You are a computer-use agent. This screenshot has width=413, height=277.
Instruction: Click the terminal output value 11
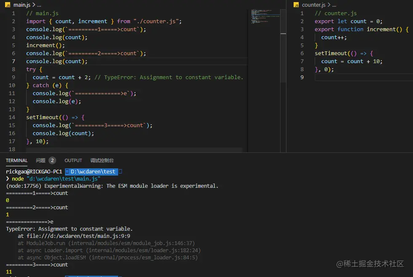(x=9, y=272)
